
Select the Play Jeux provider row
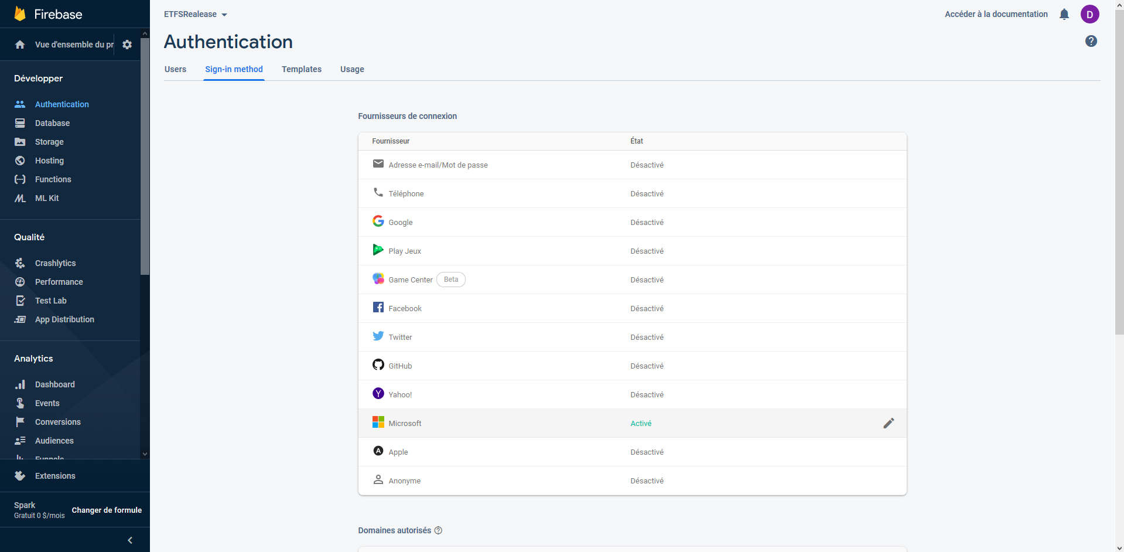[632, 251]
